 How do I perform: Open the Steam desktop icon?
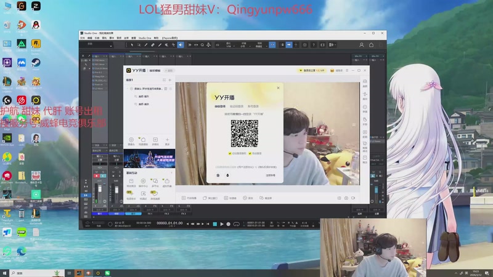click(x=36, y=64)
